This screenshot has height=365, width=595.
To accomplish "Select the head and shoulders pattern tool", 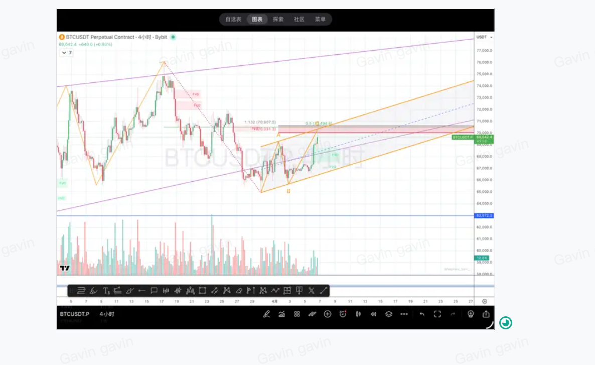I will pyautogui.click(x=190, y=291).
